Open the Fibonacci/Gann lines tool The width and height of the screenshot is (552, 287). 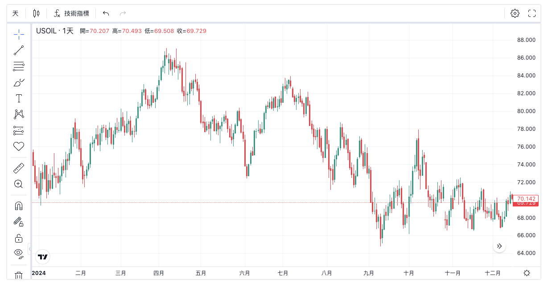(x=19, y=66)
